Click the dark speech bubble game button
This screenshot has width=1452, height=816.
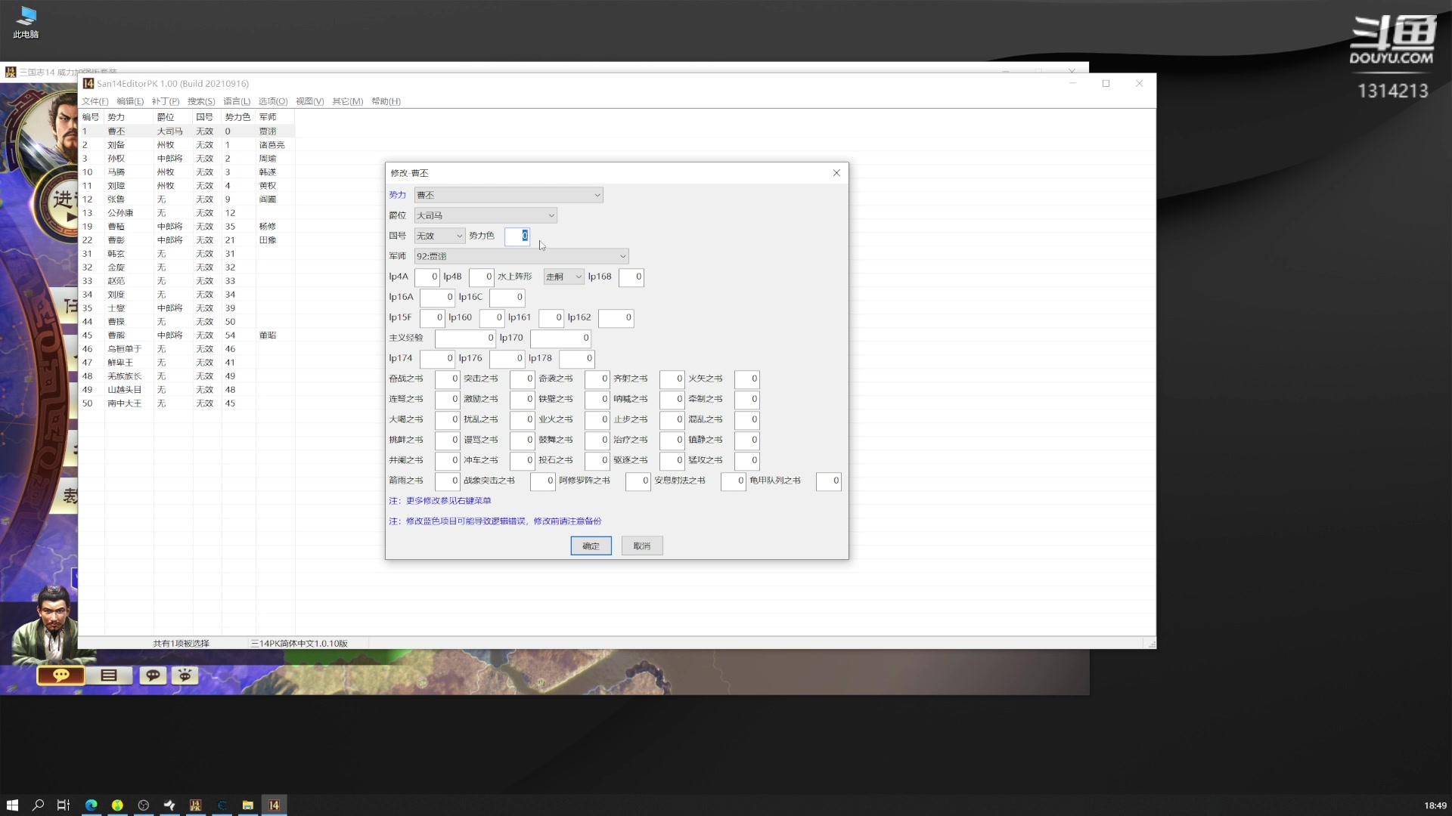153,675
